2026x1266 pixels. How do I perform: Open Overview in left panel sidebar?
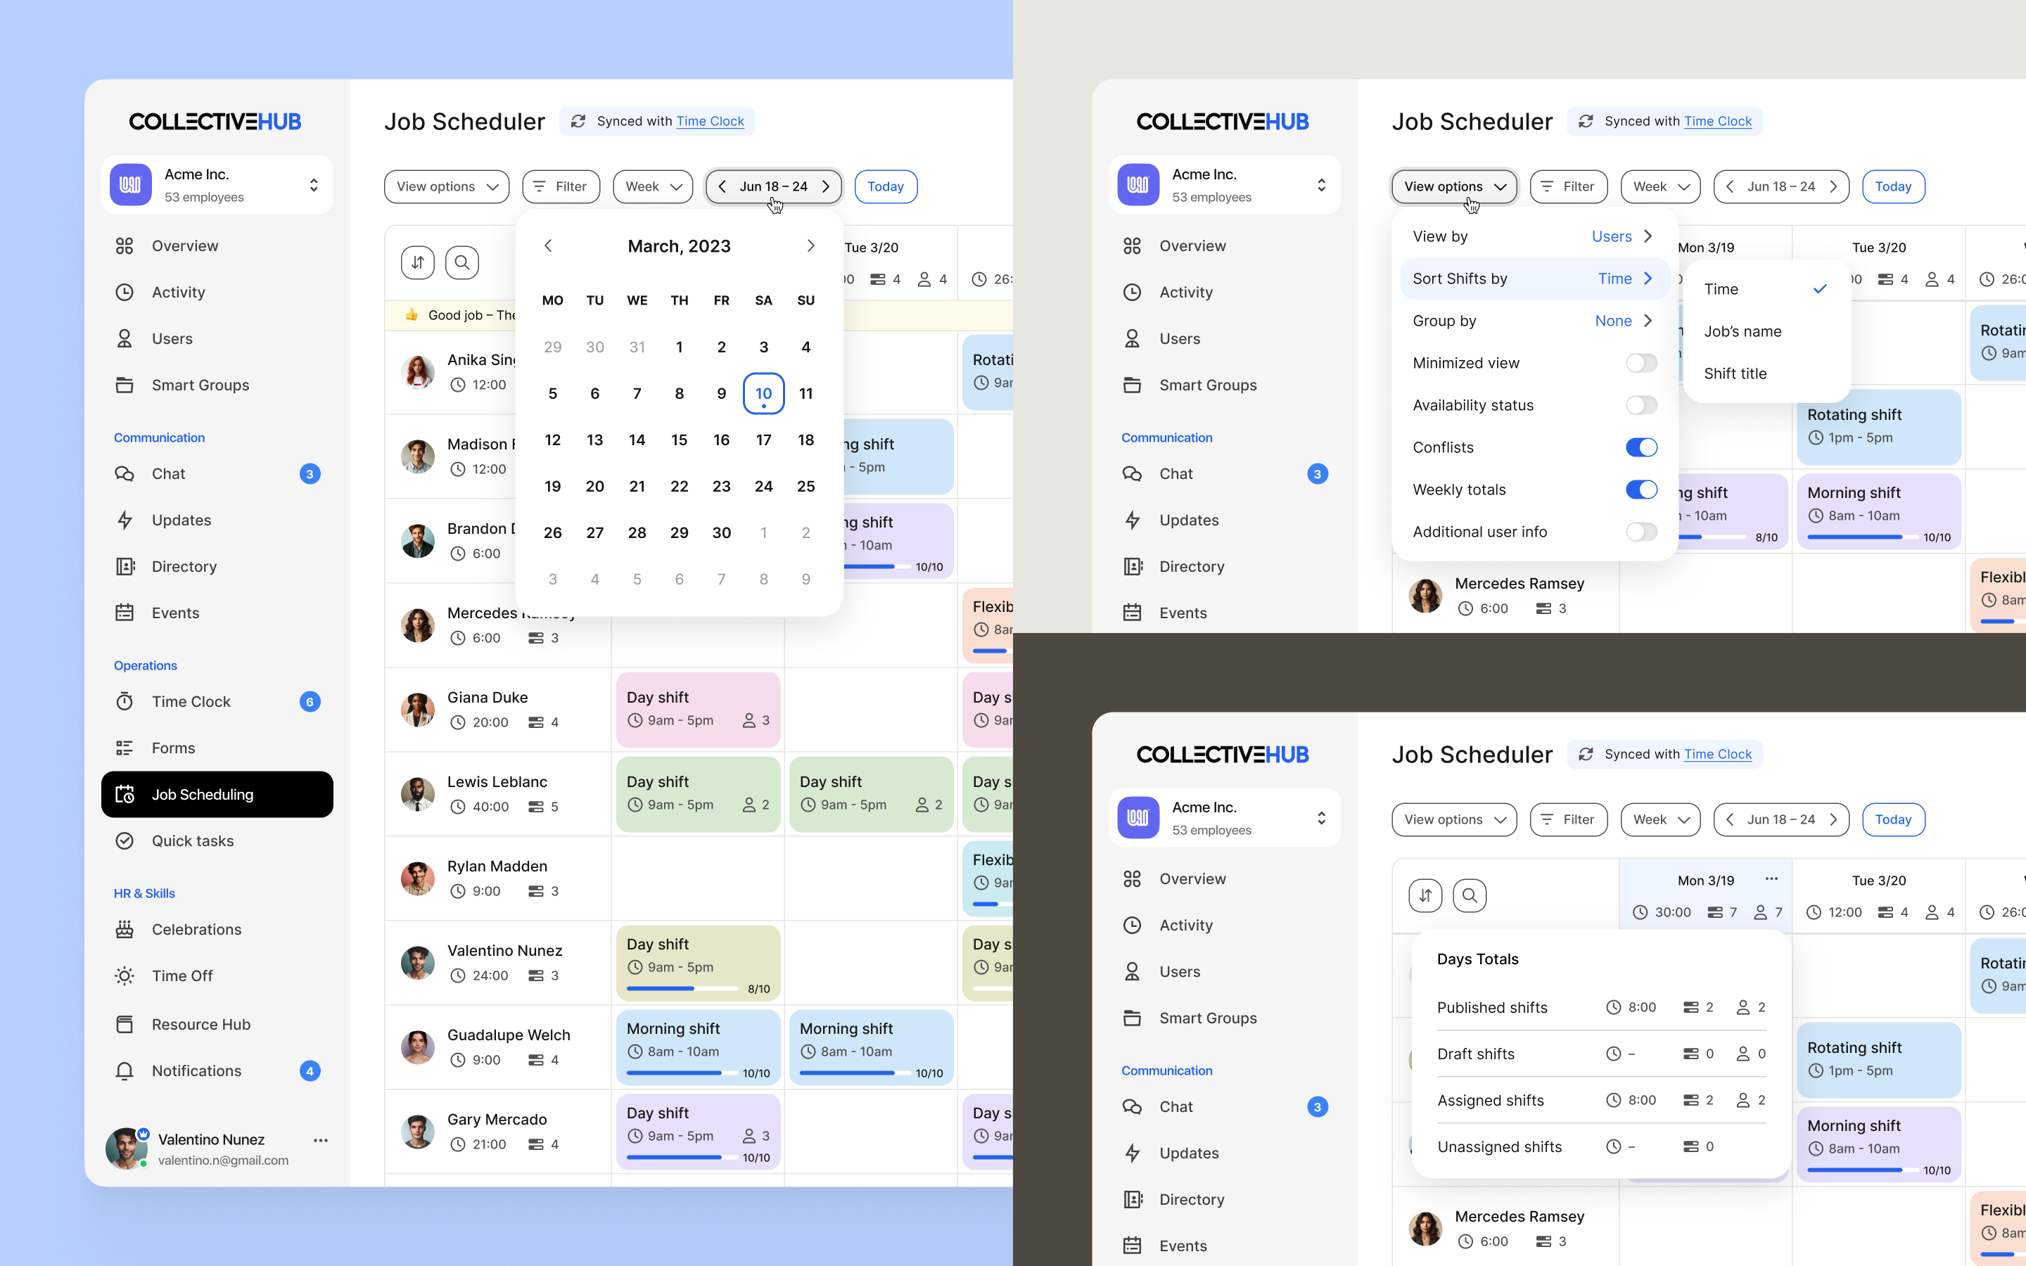217,245
